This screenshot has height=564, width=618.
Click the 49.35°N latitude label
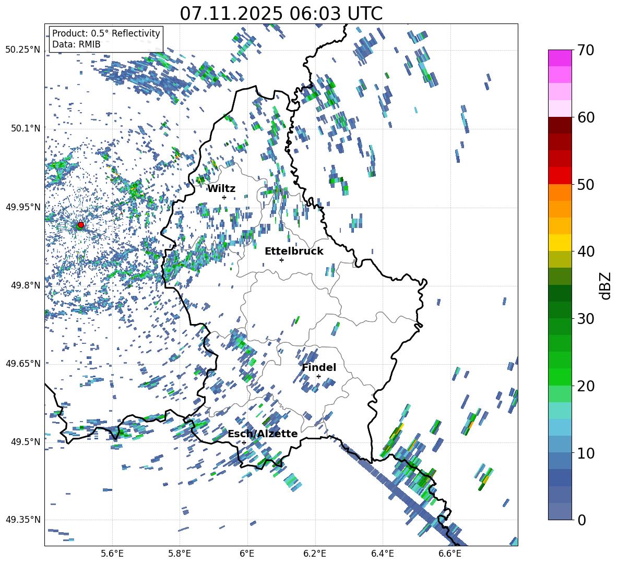23,520
